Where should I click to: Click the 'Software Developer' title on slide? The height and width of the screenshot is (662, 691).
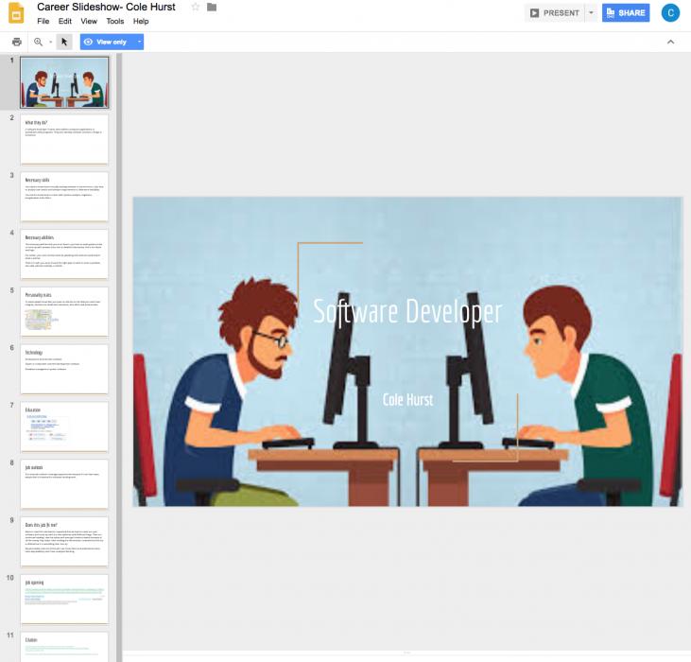click(407, 311)
